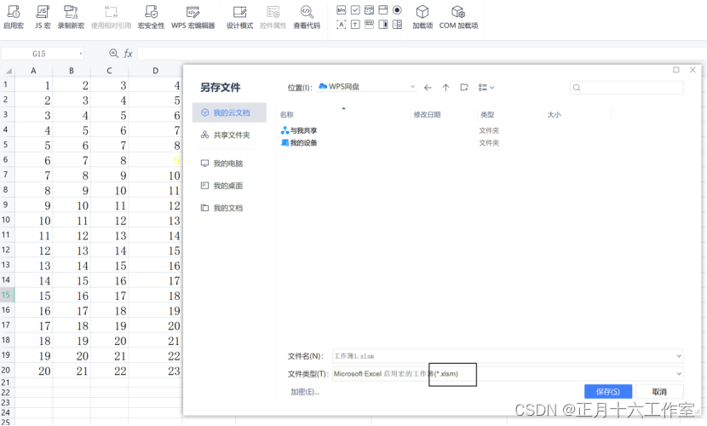
Task: Click the search field in save dialog
Action: coord(627,88)
